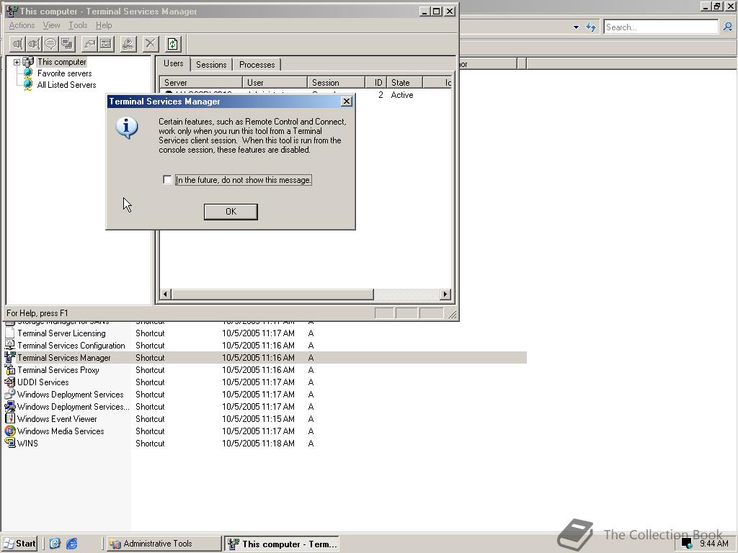Click the Terminal Services Configuration icon
The height and width of the screenshot is (553, 738).
10,345
